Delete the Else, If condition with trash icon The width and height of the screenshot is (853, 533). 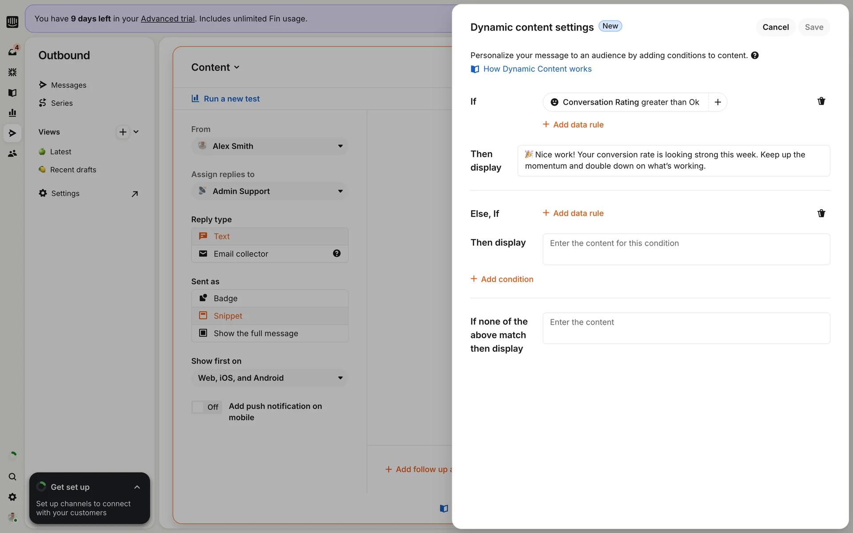[821, 213]
